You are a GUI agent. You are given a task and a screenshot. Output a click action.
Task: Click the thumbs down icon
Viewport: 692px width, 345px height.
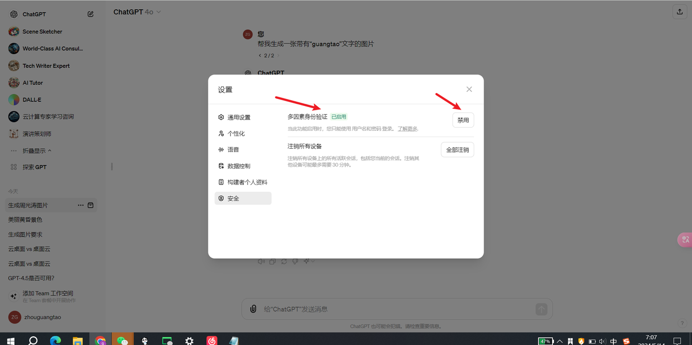(x=295, y=262)
